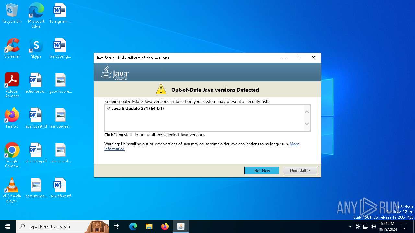This screenshot has height=233, width=415.
Task: Open Microsoft Edge desktop shortcut
Action: [x=36, y=16]
